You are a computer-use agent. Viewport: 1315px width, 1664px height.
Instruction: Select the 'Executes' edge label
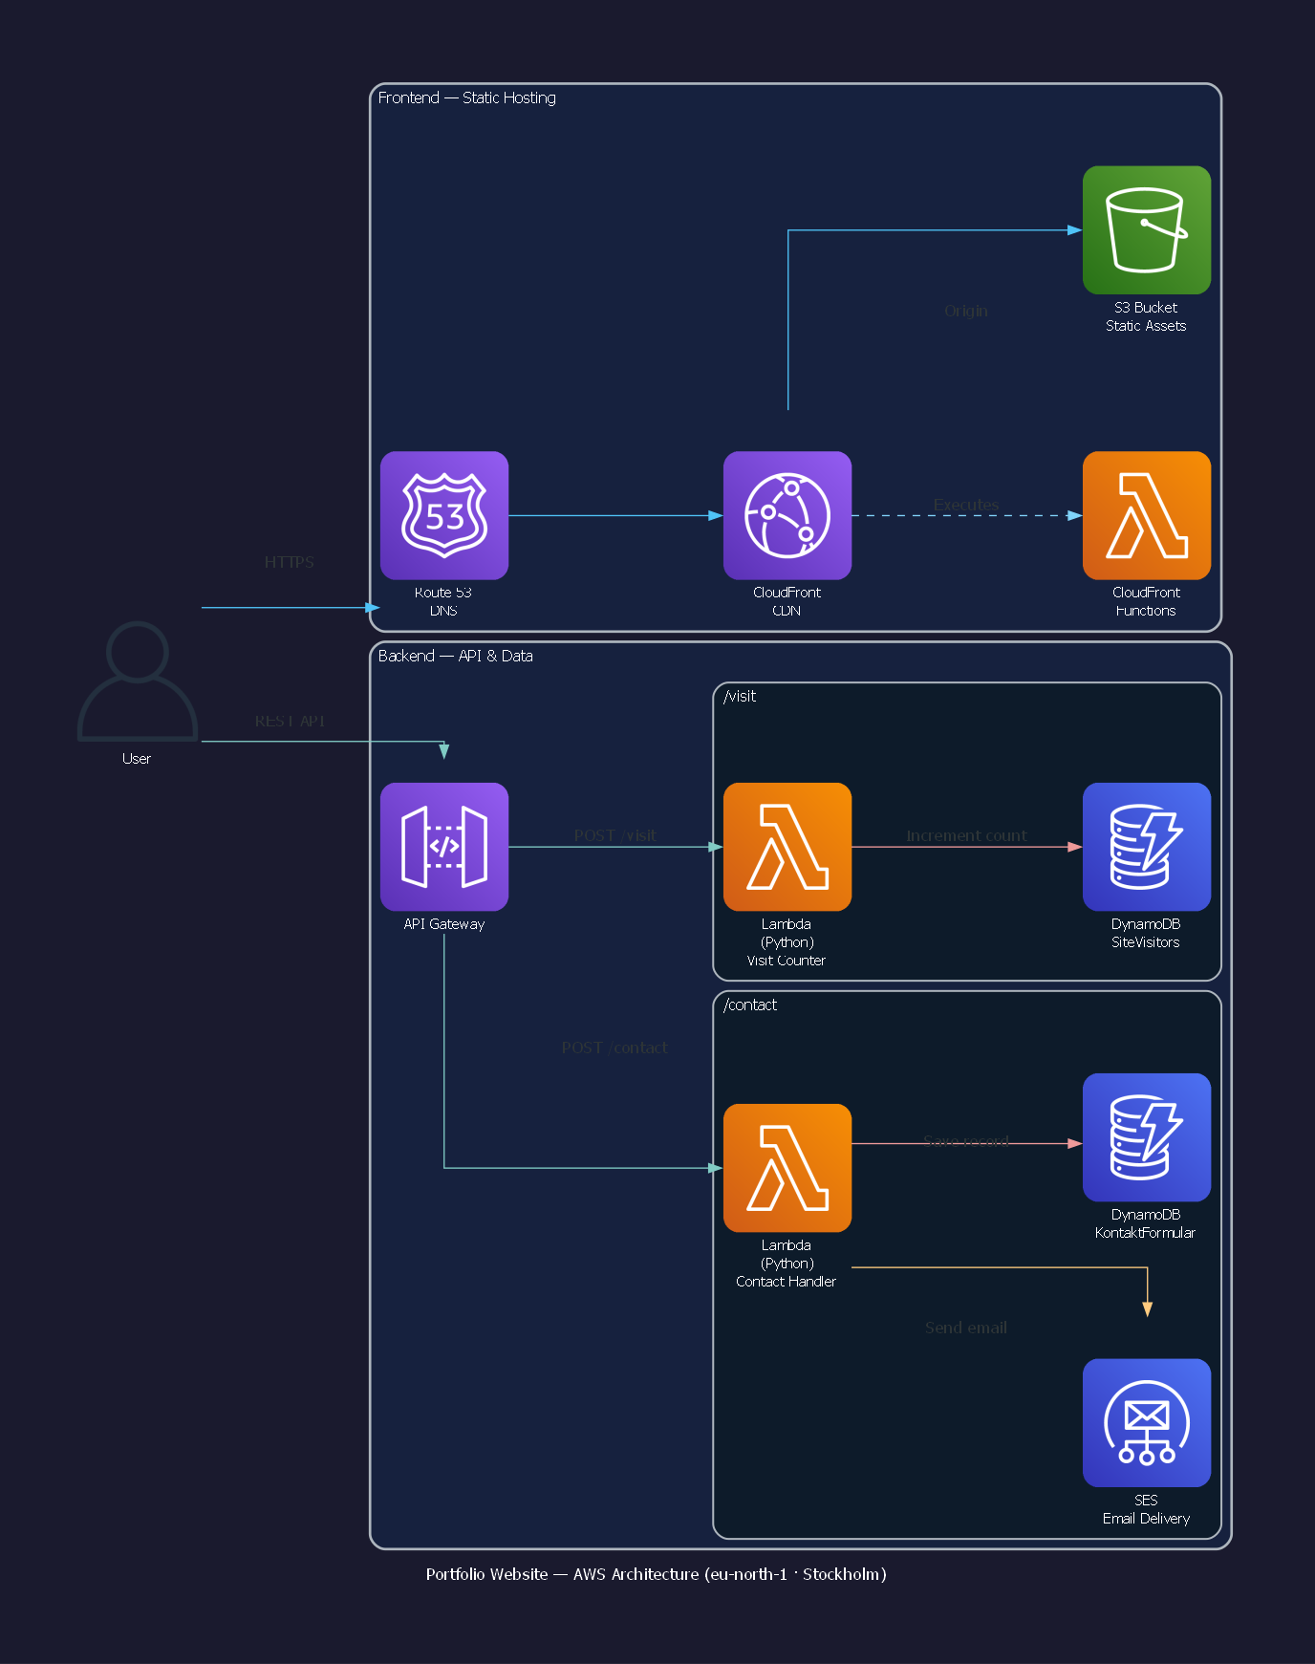[x=966, y=505]
